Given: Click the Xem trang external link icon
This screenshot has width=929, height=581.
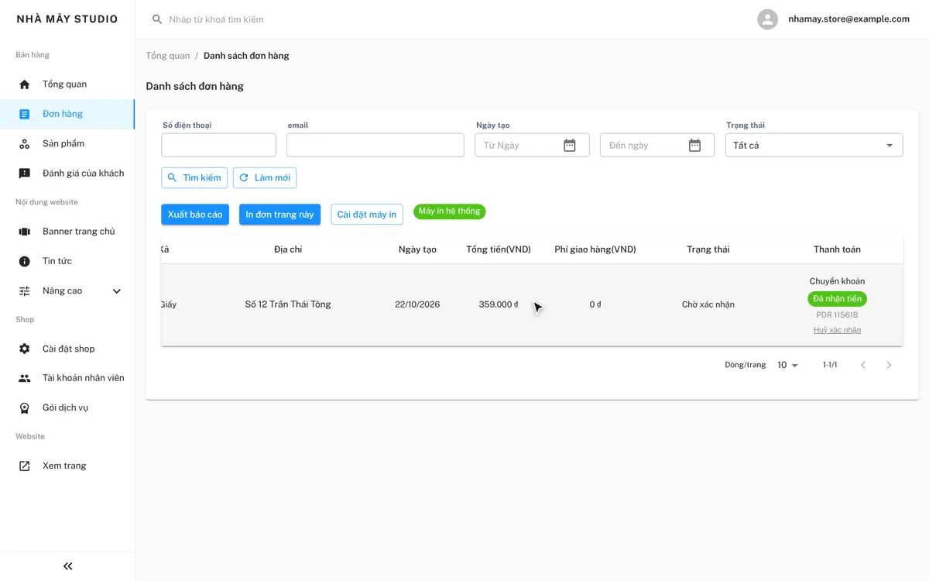Looking at the screenshot, I should click(25, 466).
